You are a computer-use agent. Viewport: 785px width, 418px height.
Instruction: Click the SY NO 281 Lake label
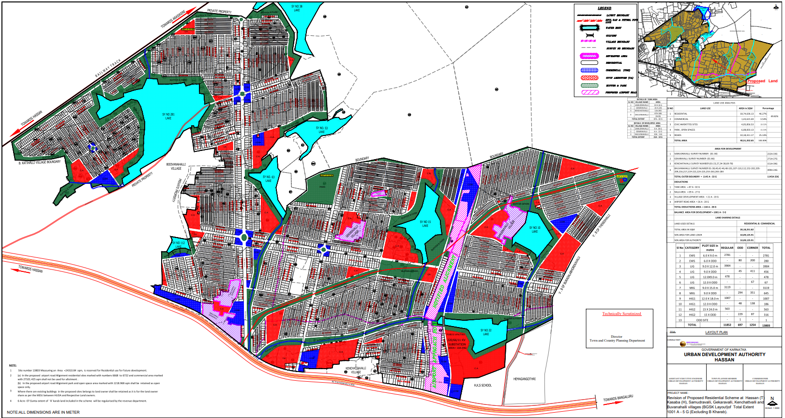[x=168, y=117]
